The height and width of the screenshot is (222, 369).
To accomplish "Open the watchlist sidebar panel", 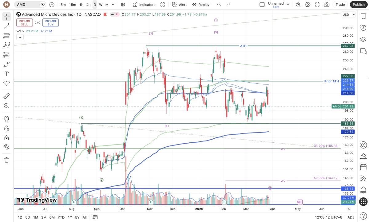I will [x=363, y=16].
